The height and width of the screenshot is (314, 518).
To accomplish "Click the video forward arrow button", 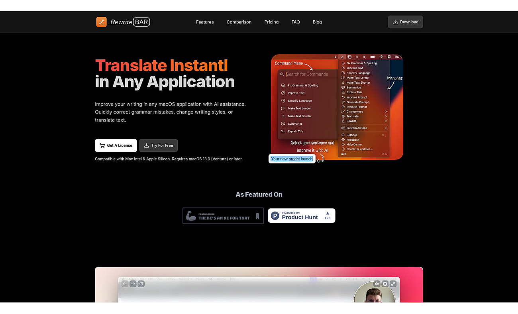I will pyautogui.click(x=133, y=284).
